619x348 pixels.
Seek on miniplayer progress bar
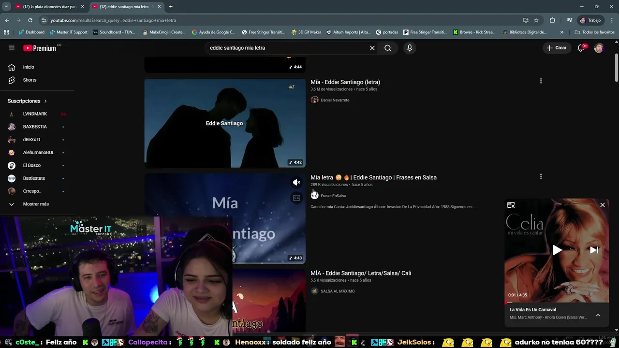557,302
